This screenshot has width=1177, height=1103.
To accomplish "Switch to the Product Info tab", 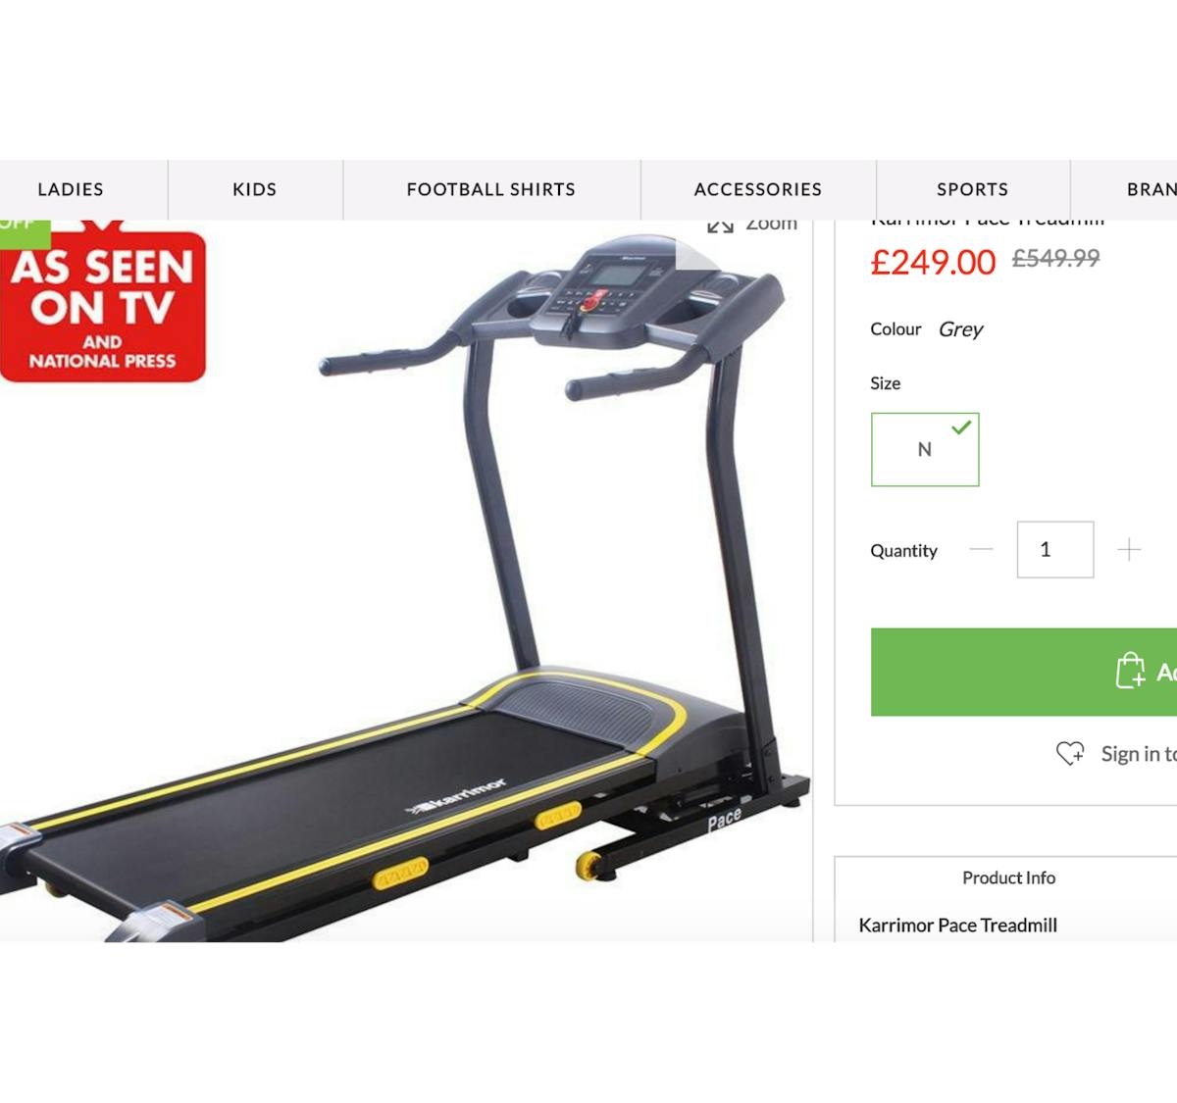I will coord(1008,877).
